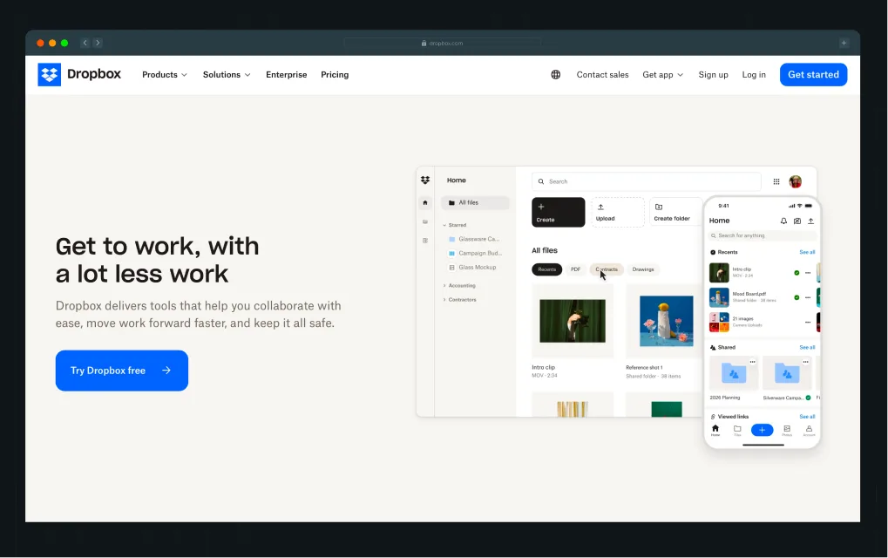Click the Dropbox logo in the navbar
The width and height of the screenshot is (888, 558).
(79, 74)
